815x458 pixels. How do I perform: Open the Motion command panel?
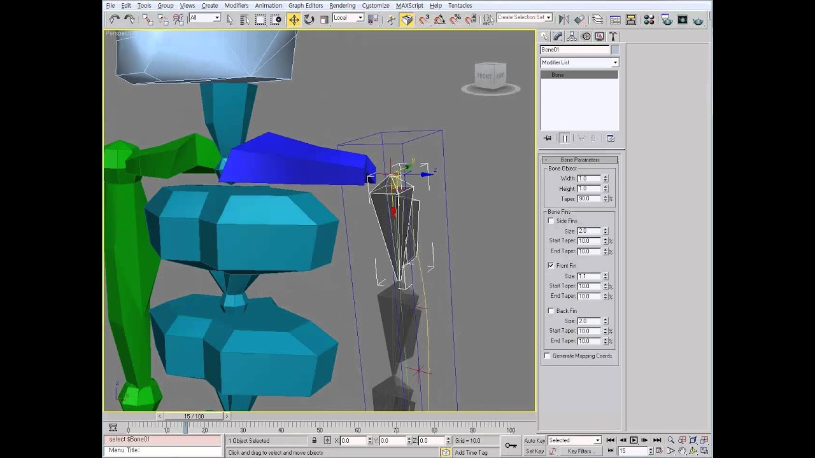coord(586,36)
